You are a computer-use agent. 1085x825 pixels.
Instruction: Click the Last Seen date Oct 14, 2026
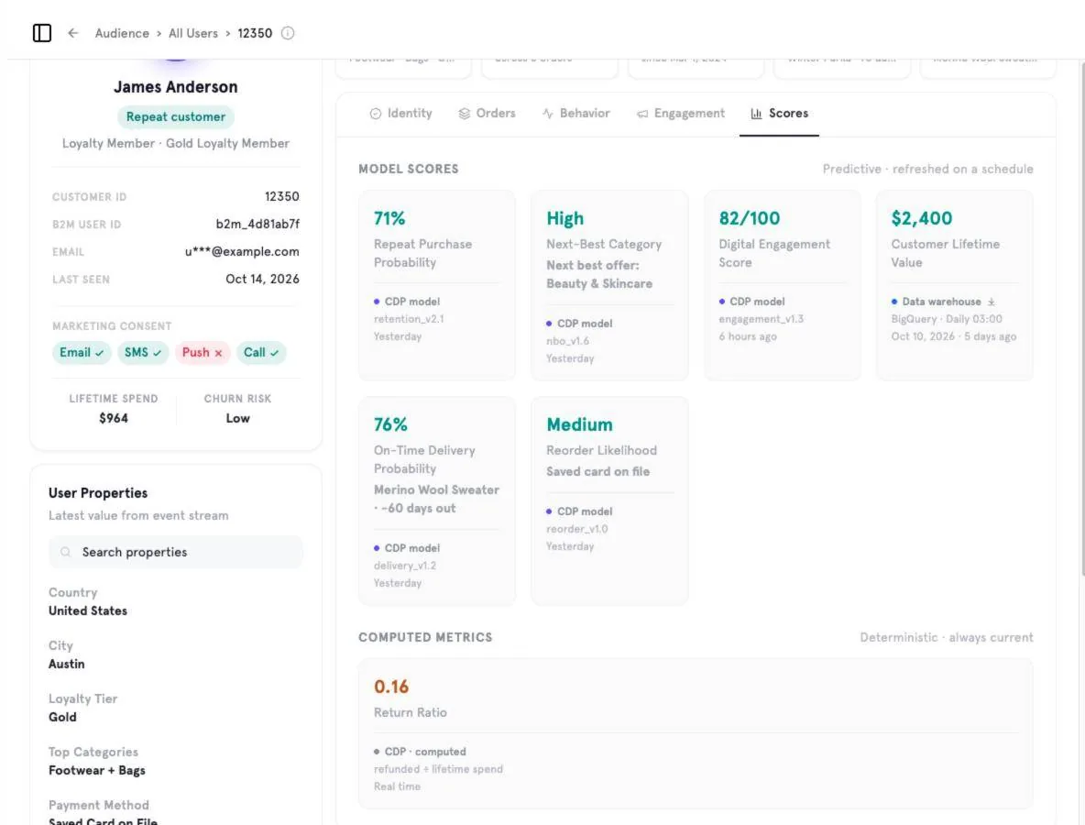pyautogui.click(x=262, y=279)
